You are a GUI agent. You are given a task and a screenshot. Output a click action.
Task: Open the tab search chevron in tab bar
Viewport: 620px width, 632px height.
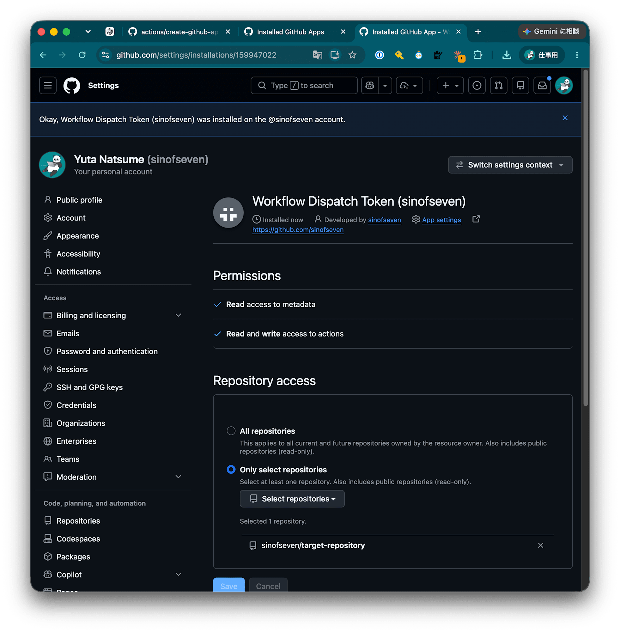click(x=88, y=32)
